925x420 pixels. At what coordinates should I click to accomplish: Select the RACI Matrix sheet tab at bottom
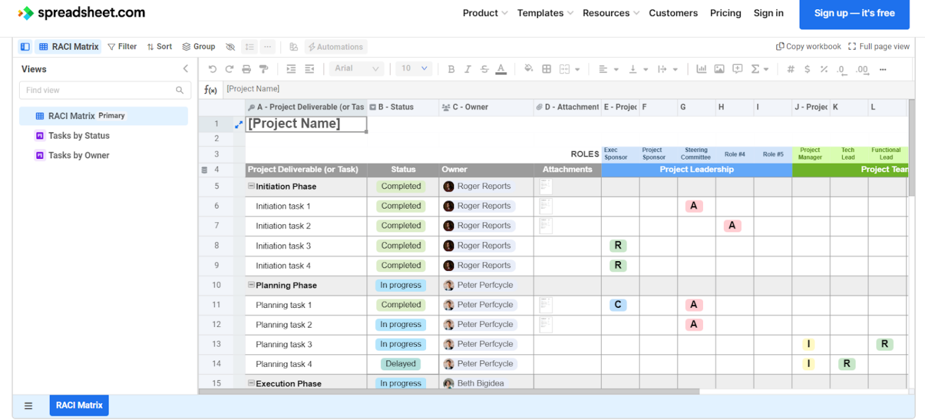pyautogui.click(x=79, y=405)
